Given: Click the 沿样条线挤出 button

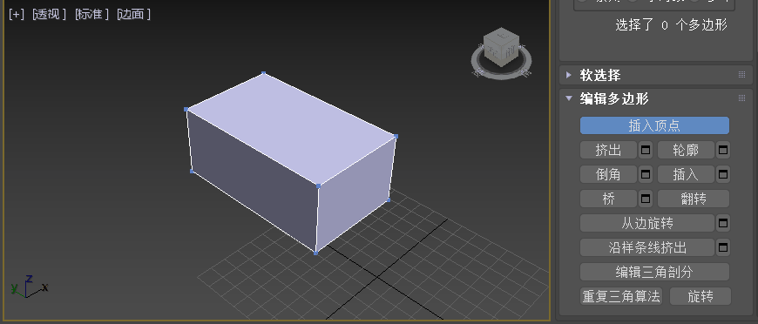Looking at the screenshot, I should [x=647, y=247].
